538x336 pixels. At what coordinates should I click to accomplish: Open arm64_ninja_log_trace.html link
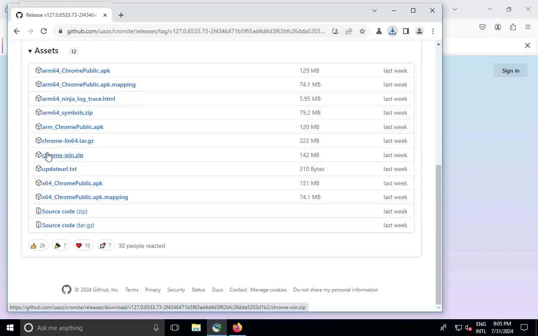click(79, 99)
